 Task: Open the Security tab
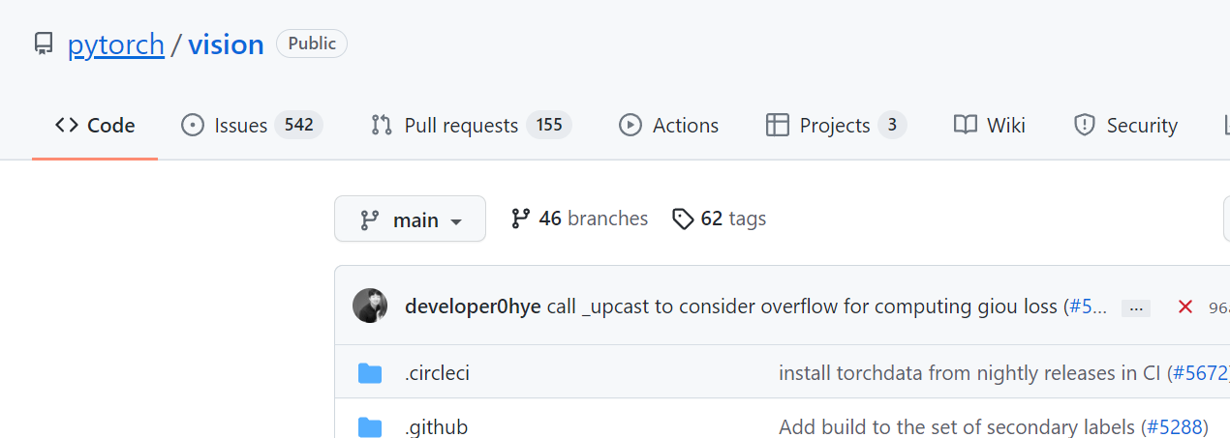[x=1125, y=125]
